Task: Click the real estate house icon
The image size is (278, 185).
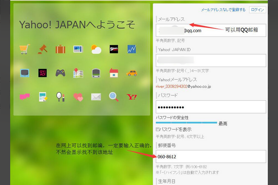Action: pyautogui.click(x=114, y=73)
